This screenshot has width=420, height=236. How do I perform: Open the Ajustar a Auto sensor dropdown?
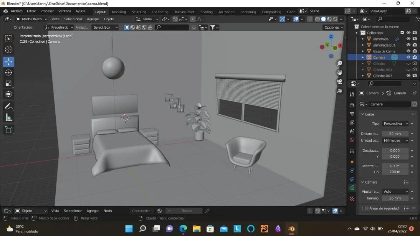tap(395, 192)
